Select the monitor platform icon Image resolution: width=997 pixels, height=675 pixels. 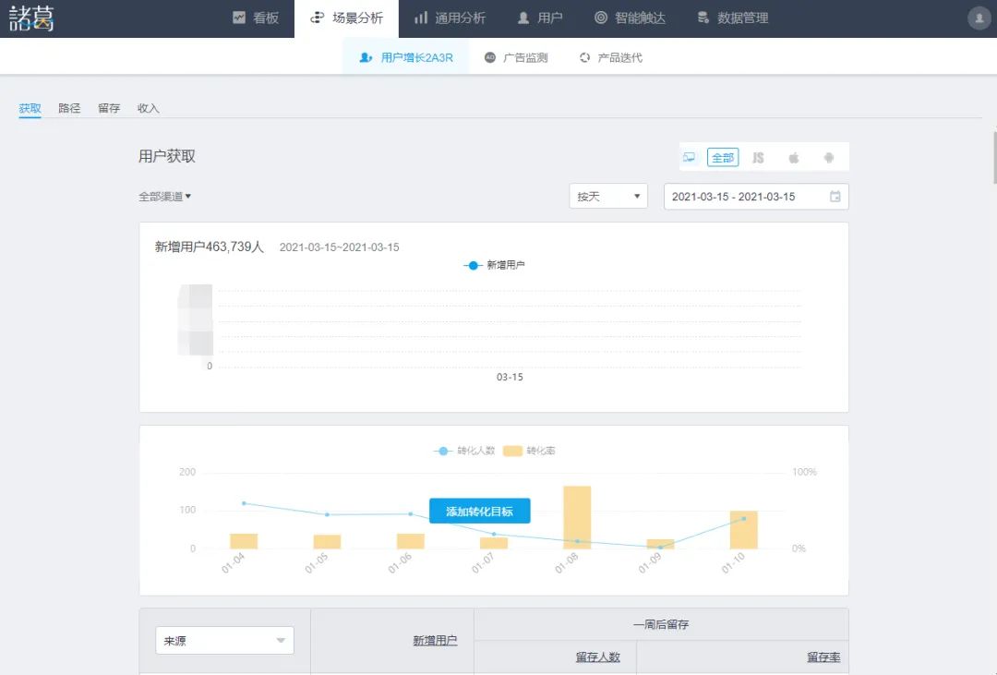(x=689, y=157)
